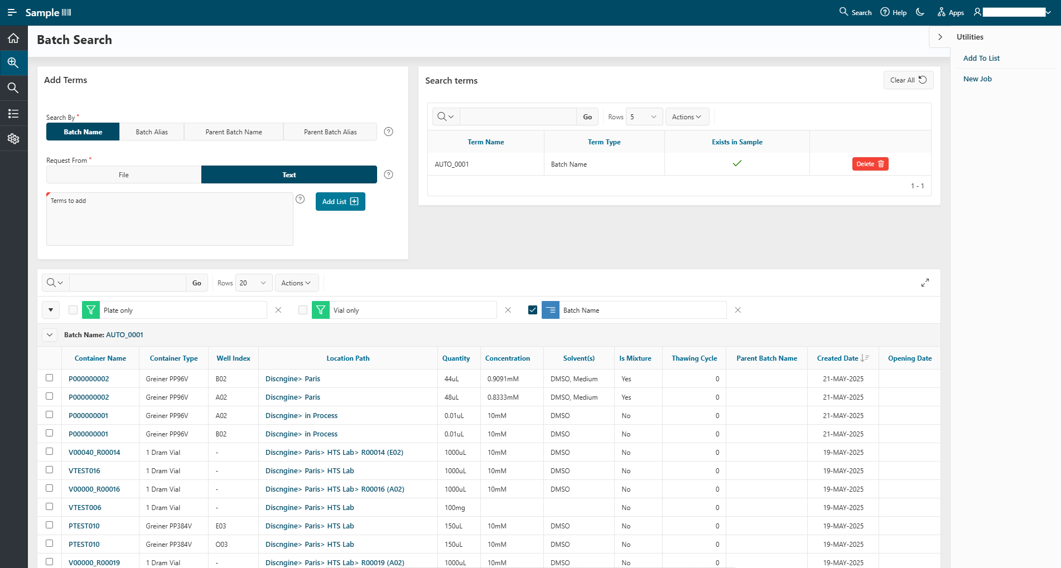Select checkbox for P000000002 B02 row

tap(50, 378)
